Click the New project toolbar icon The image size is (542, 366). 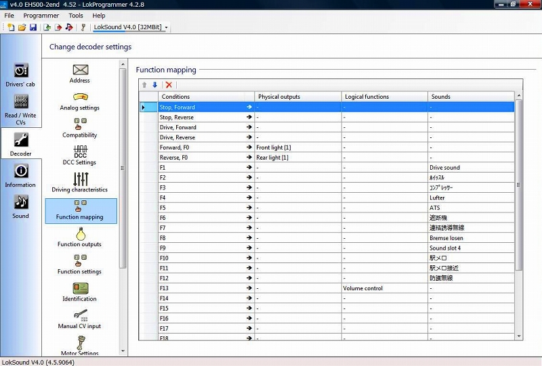pyautogui.click(x=11, y=27)
